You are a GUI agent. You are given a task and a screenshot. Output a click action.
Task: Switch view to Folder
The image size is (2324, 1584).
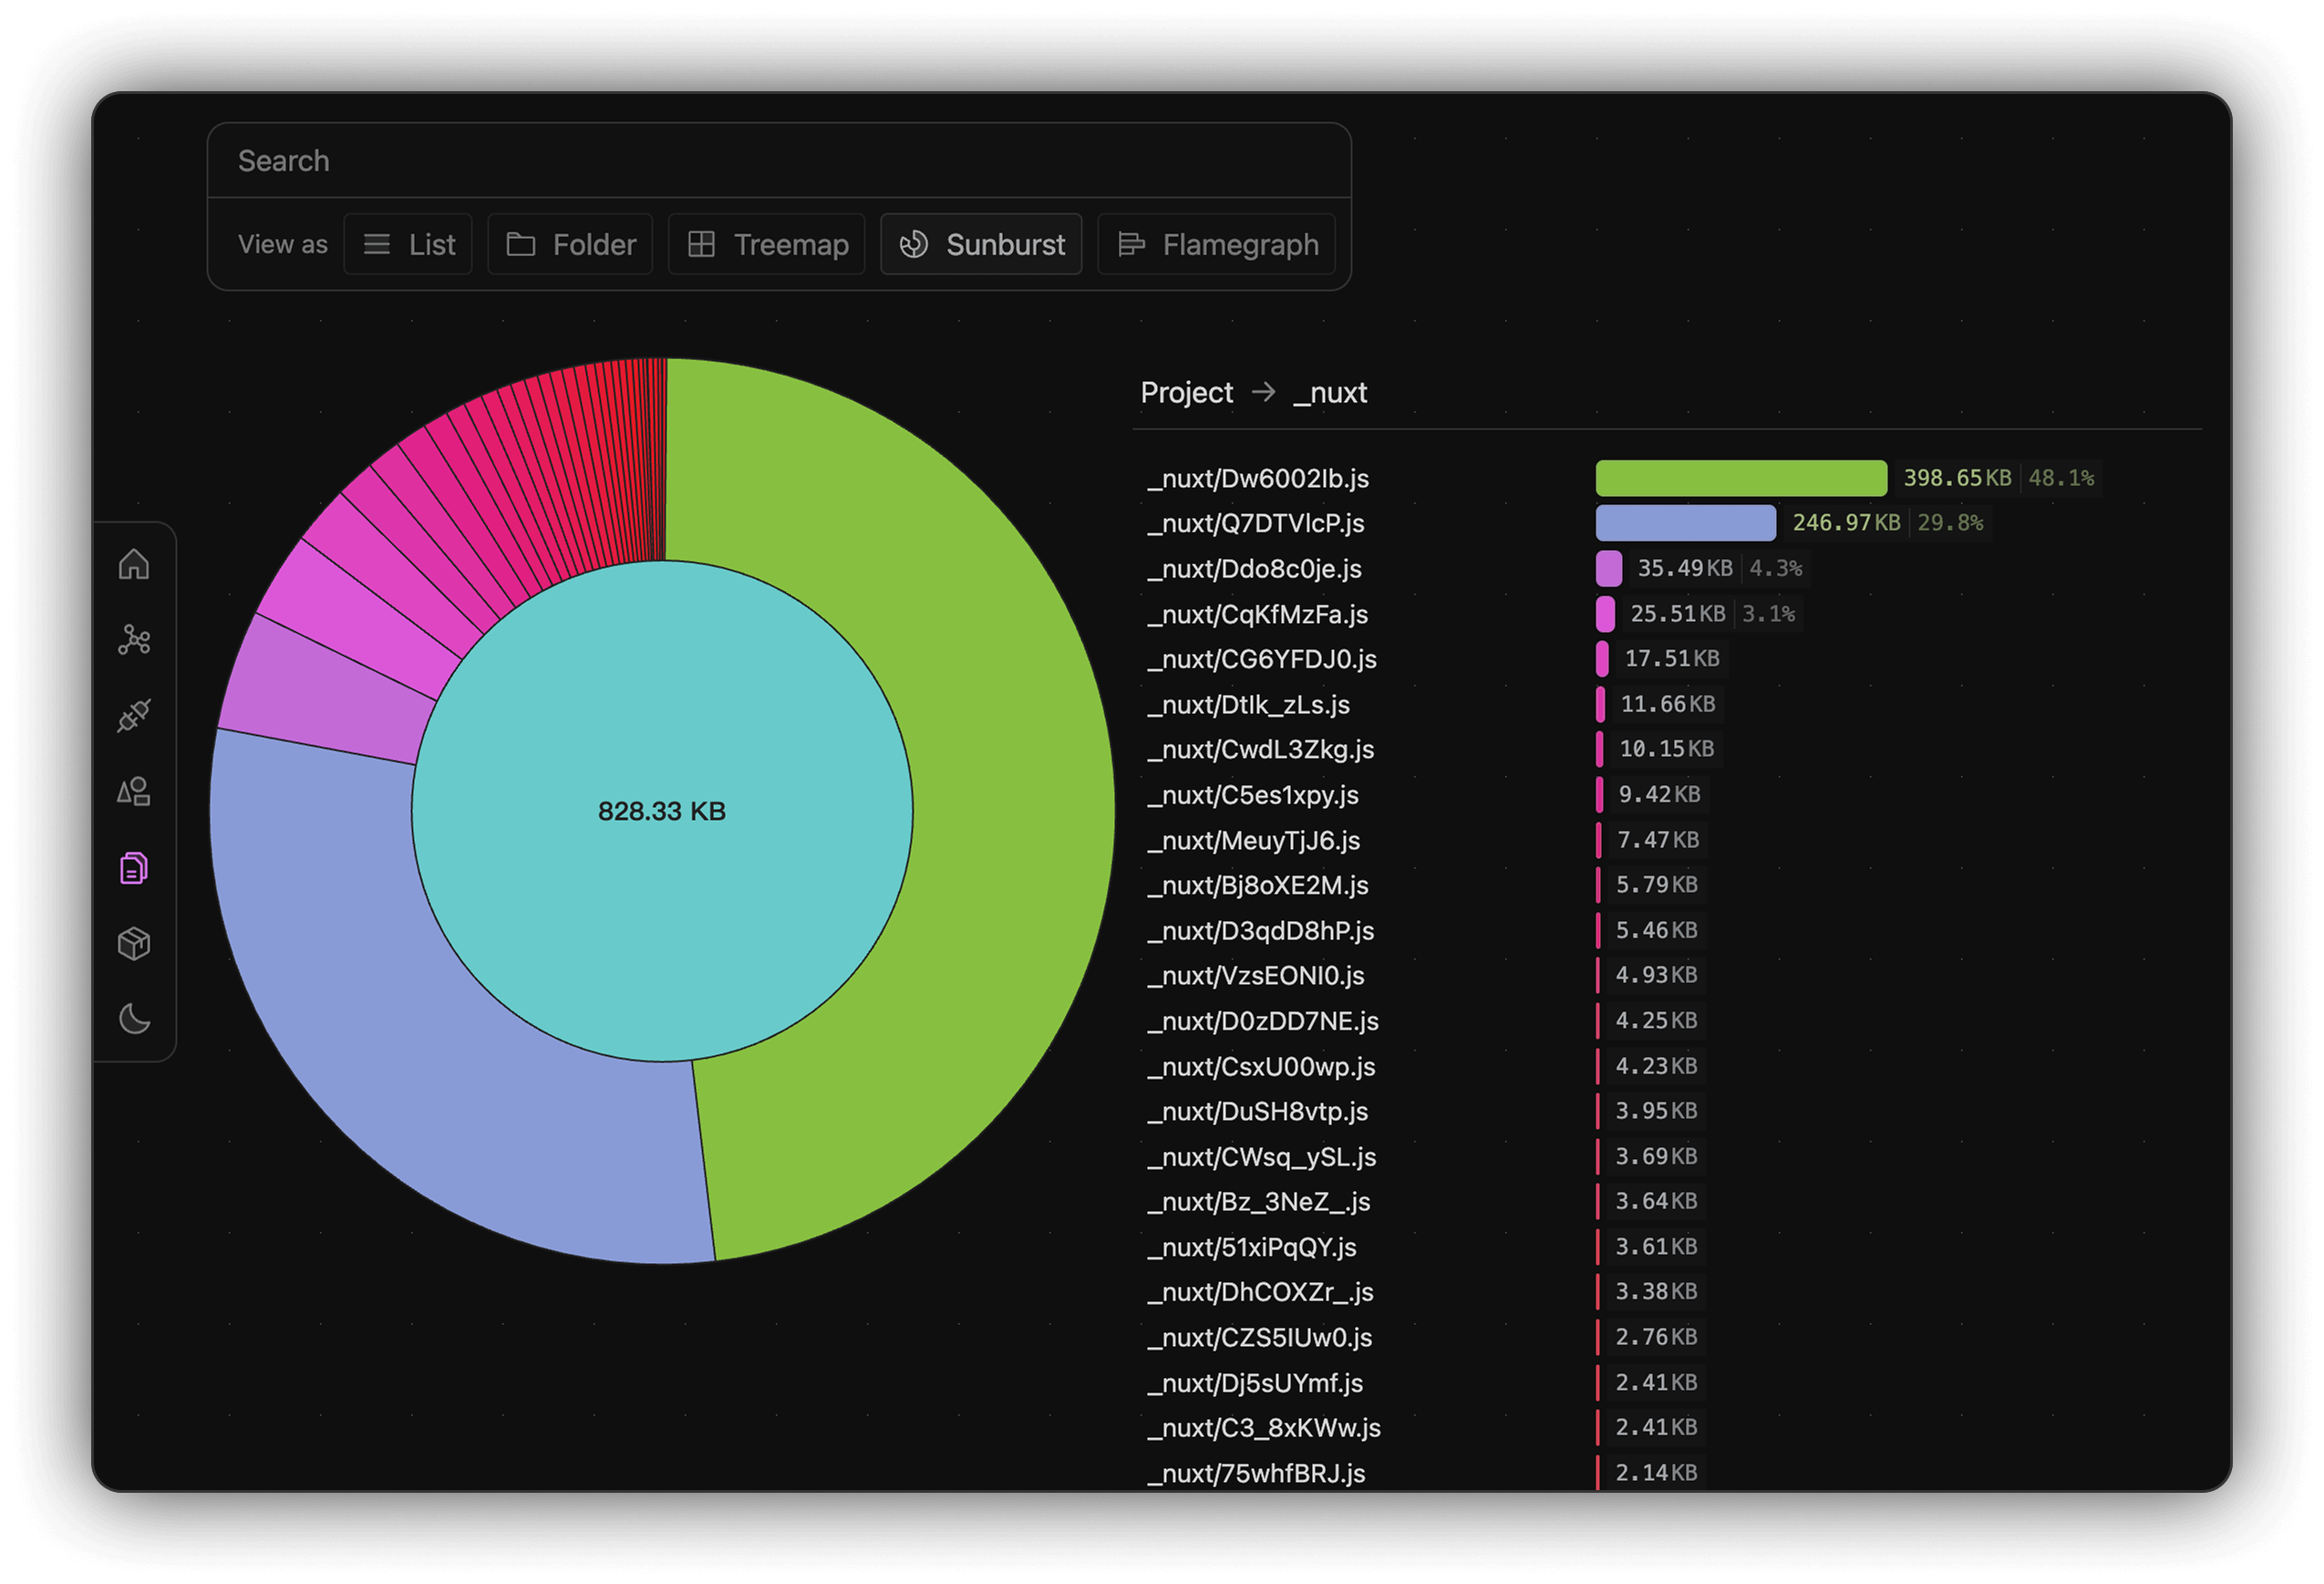570,244
